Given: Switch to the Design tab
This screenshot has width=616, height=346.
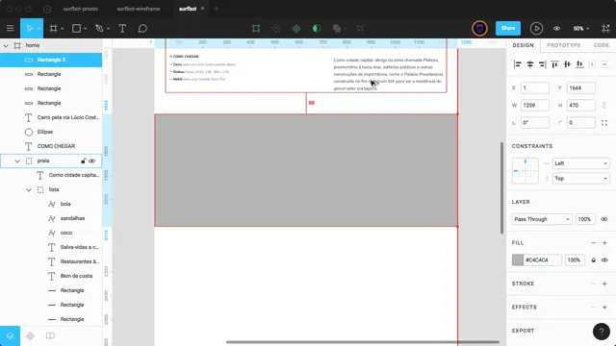Looking at the screenshot, I should [x=523, y=45].
